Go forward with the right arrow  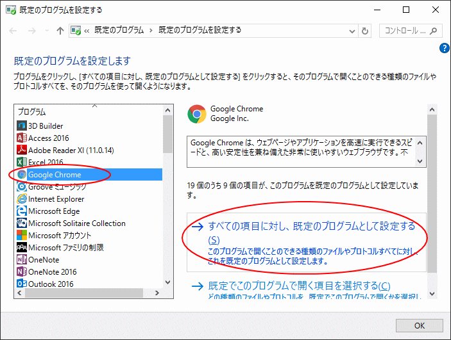pyautogui.click(x=32, y=31)
